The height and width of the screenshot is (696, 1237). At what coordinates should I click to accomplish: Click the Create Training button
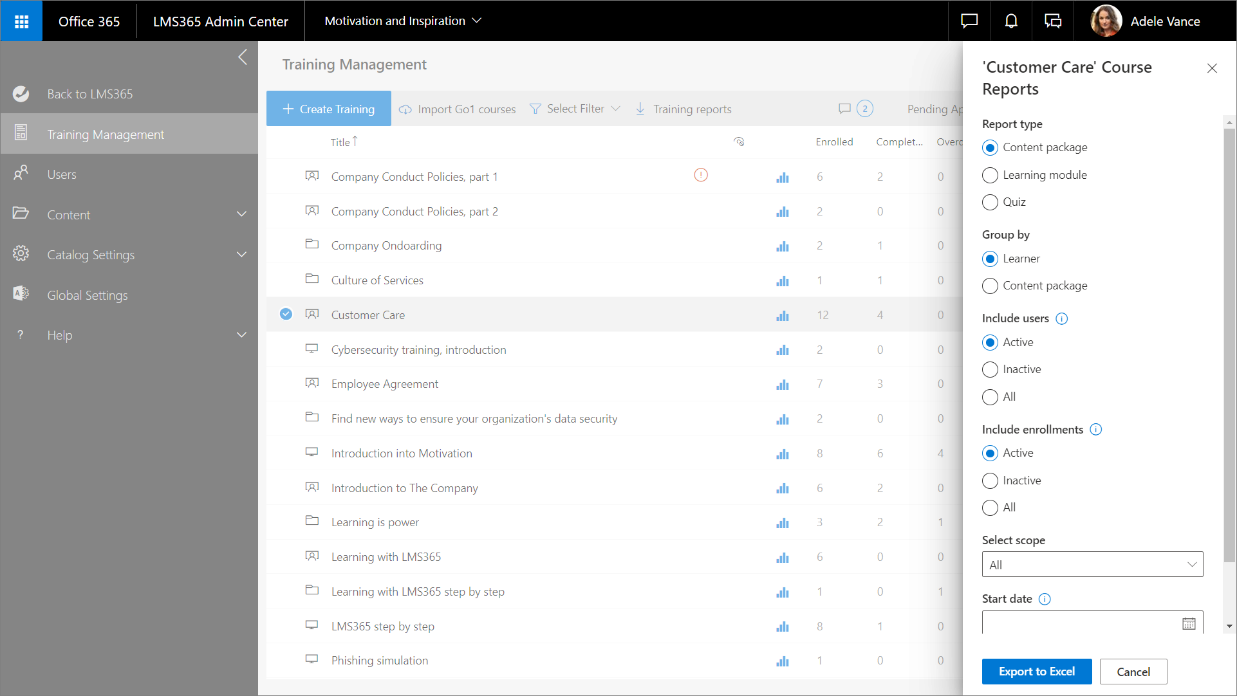click(329, 109)
